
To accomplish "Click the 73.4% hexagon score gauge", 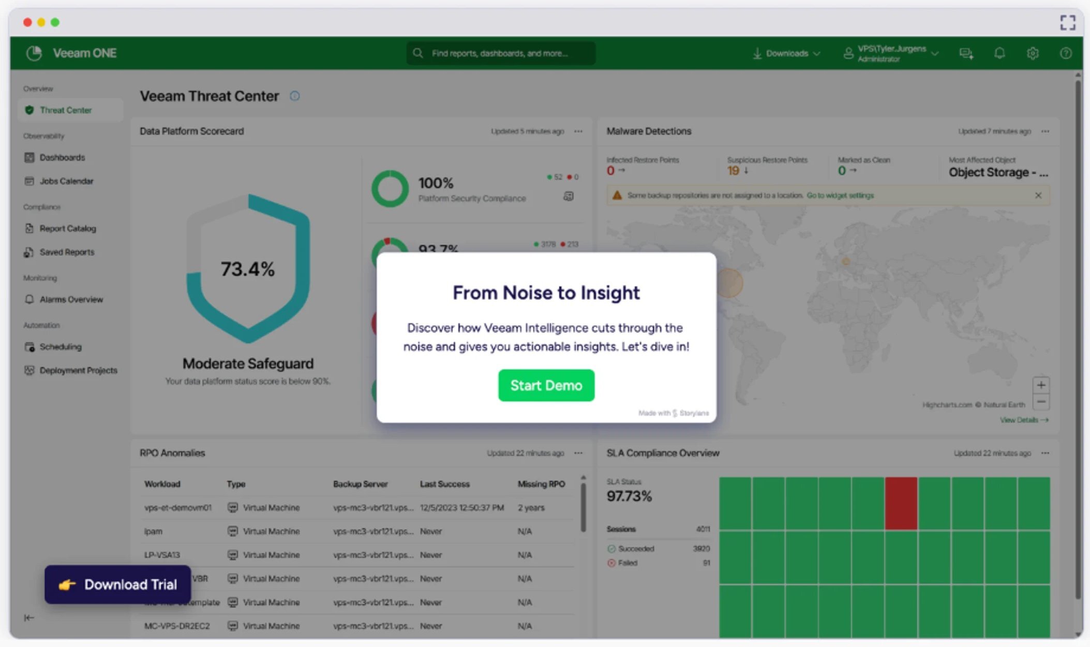I will [x=248, y=268].
